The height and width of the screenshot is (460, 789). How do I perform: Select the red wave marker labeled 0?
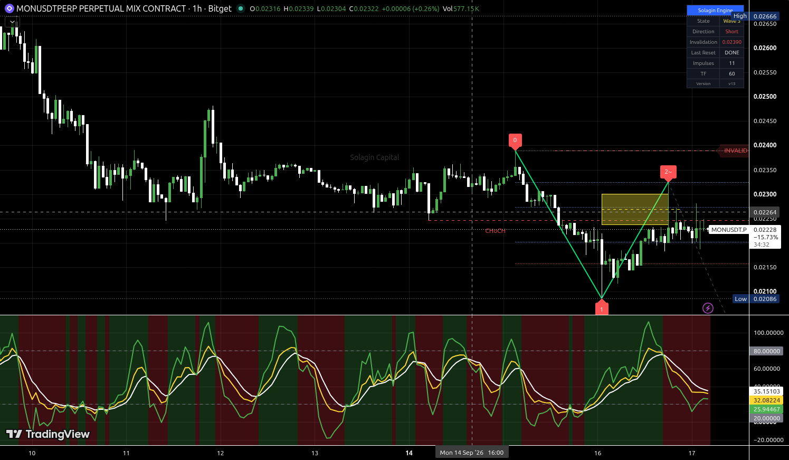tap(515, 140)
